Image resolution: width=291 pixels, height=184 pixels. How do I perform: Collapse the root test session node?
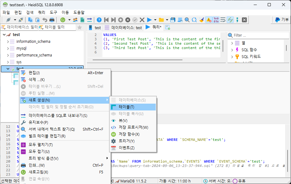[4, 35]
